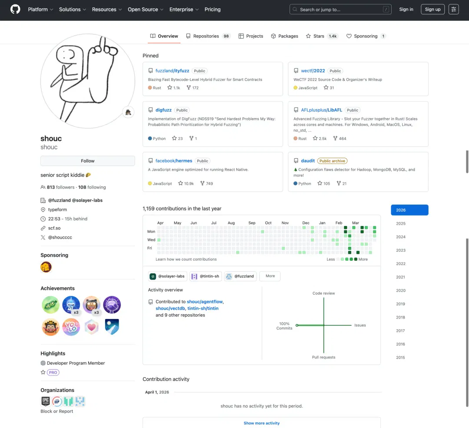The height and width of the screenshot is (428, 469).
Task: Open the fuzzland/ityfuzz repository link
Action: tap(172, 71)
